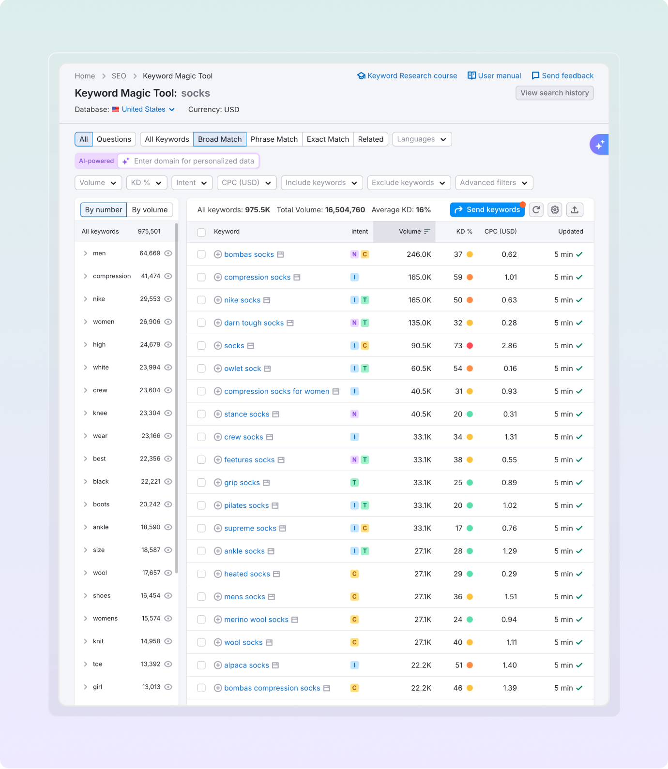The width and height of the screenshot is (668, 769).
Task: Check the feetures socks row checkbox
Action: pos(201,460)
